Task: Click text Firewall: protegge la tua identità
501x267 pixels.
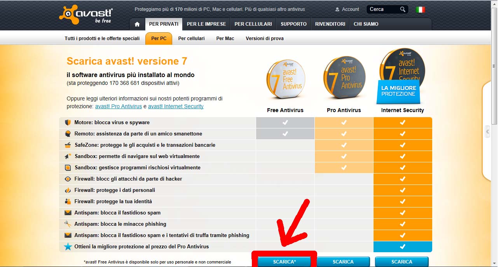Action: pos(113,202)
